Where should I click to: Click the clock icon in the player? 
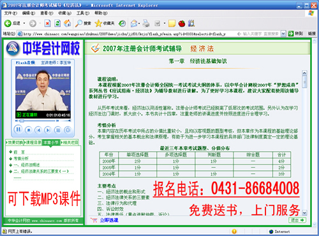68,129
